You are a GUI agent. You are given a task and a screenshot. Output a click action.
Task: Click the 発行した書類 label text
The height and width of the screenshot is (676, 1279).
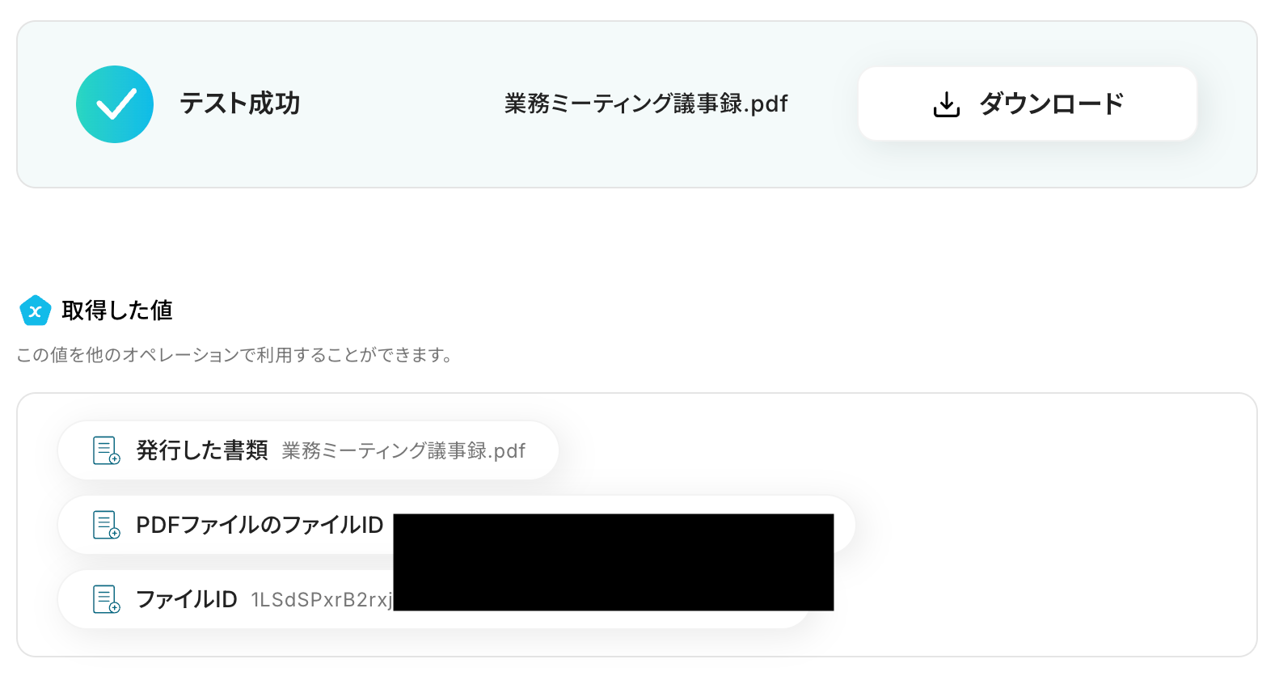tap(202, 450)
